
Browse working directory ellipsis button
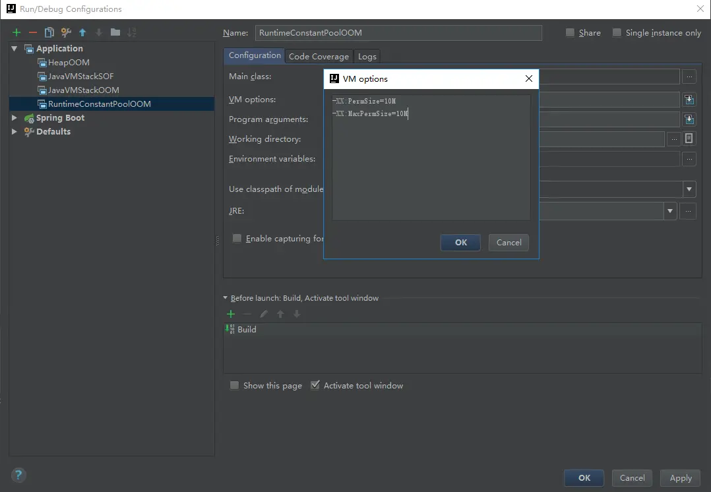674,139
